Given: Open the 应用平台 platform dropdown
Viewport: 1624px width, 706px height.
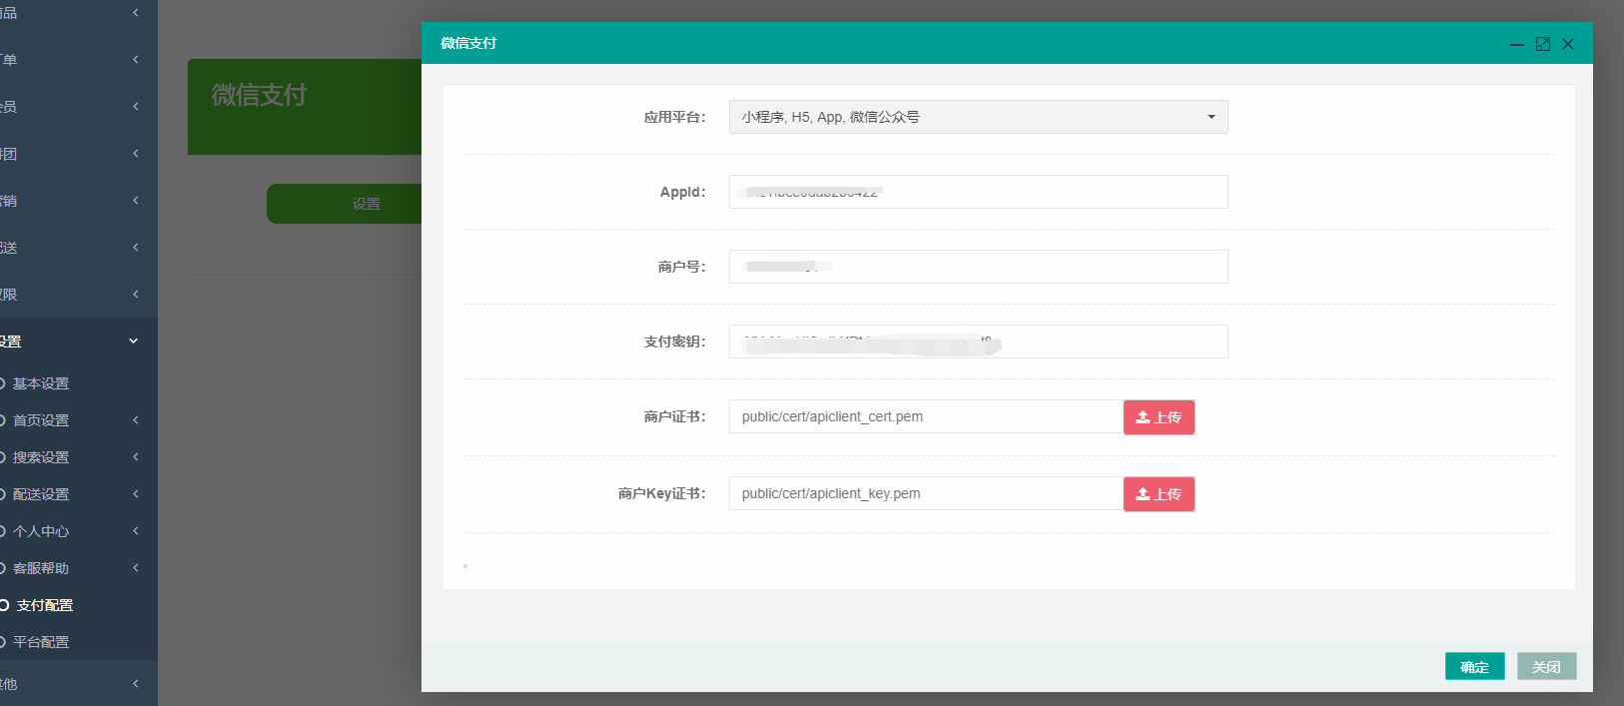Looking at the screenshot, I should tap(978, 117).
